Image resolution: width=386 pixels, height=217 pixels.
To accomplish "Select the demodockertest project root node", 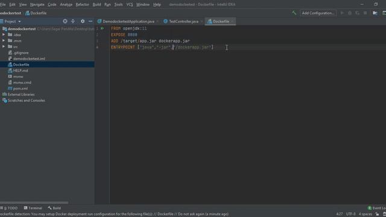I will pyautogui.click(x=22, y=29).
